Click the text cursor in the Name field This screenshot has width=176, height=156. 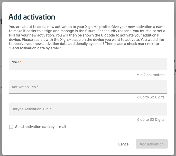click(x=12, y=67)
